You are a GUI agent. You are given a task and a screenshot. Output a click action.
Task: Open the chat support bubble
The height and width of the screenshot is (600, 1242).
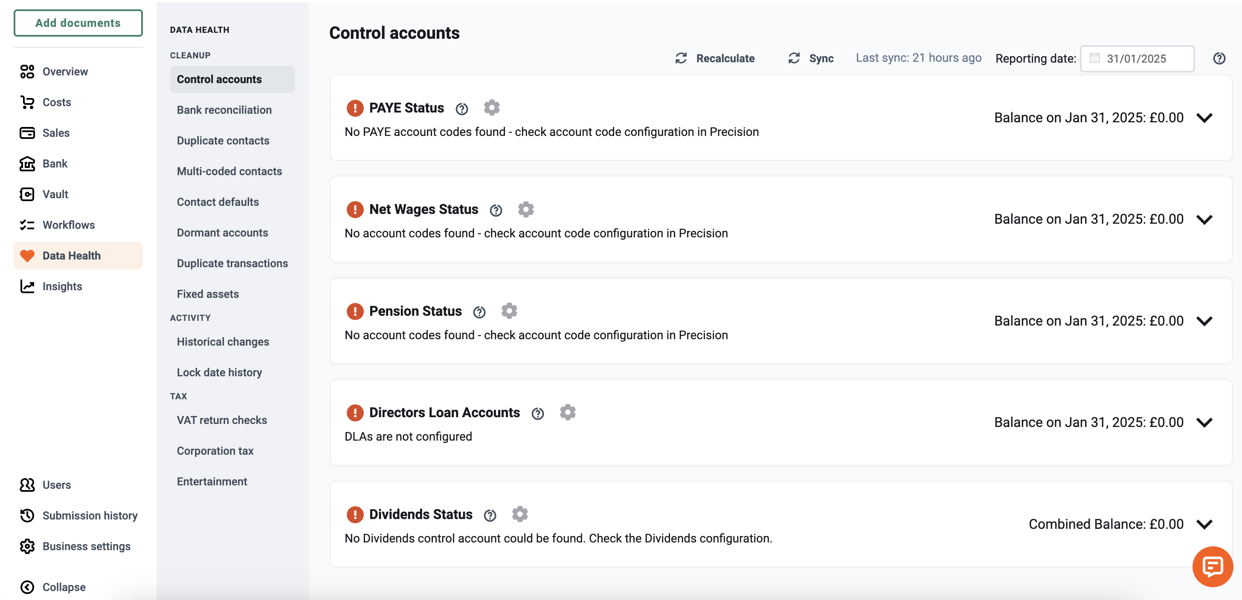point(1212,566)
